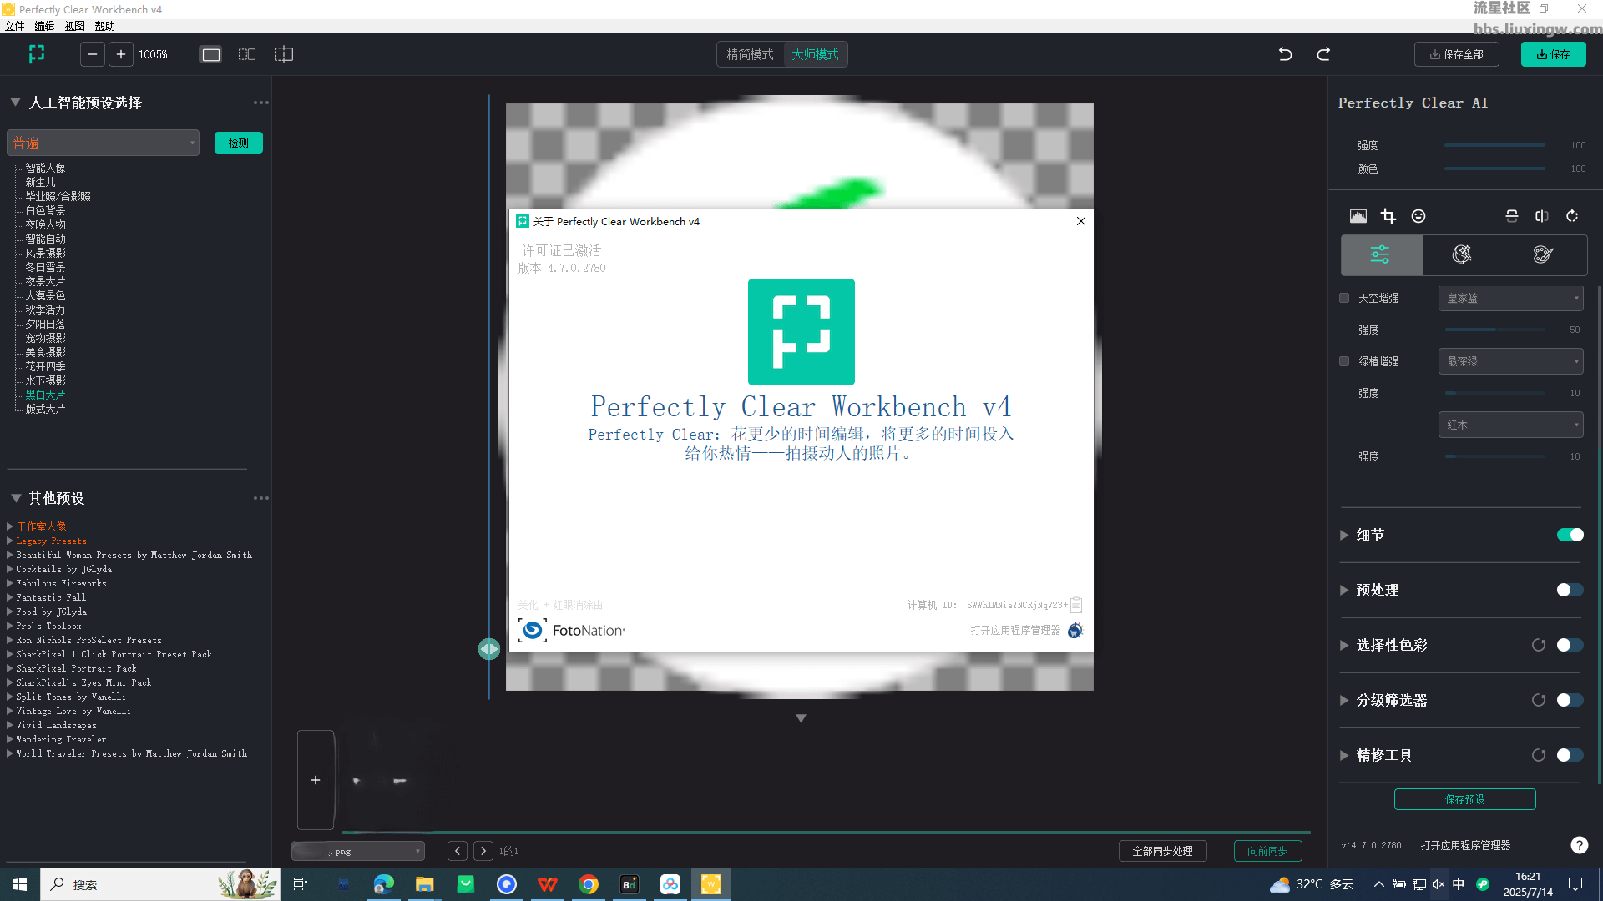The height and width of the screenshot is (901, 1603).
Task: Go to previous image arrow
Action: coord(458,851)
